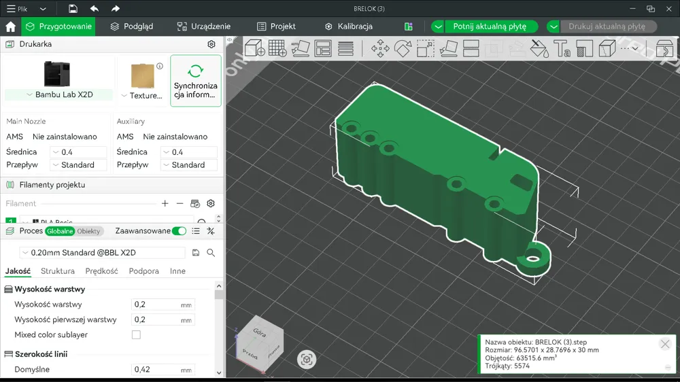Screen dimensions: 680x382
Task: Open Auxiliary Przepływ Standard dropdown
Action: (x=189, y=164)
